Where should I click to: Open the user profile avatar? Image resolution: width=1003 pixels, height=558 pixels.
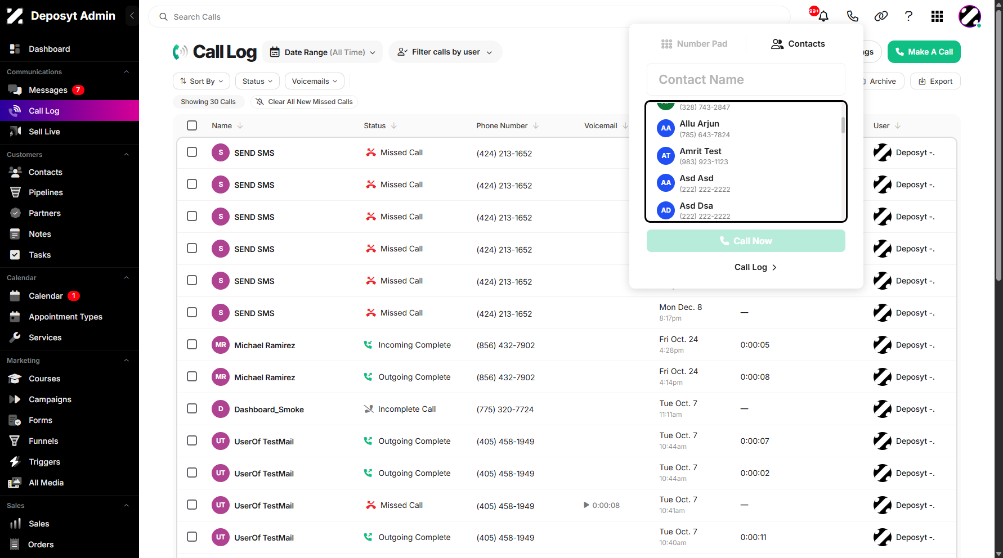point(970,16)
